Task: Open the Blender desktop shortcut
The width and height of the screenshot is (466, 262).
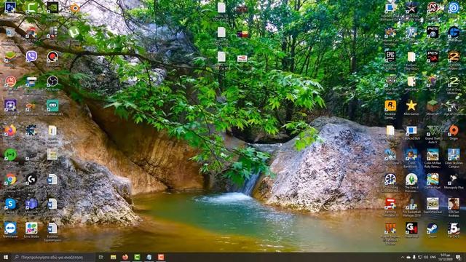Action: [74, 8]
